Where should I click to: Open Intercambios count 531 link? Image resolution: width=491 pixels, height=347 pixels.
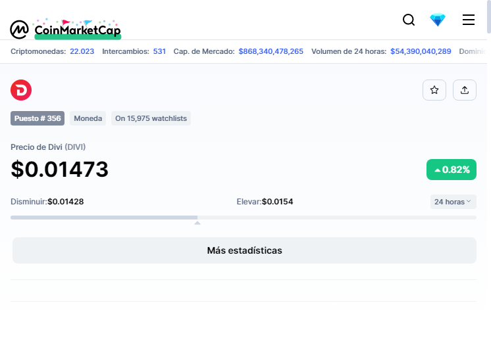(x=159, y=51)
